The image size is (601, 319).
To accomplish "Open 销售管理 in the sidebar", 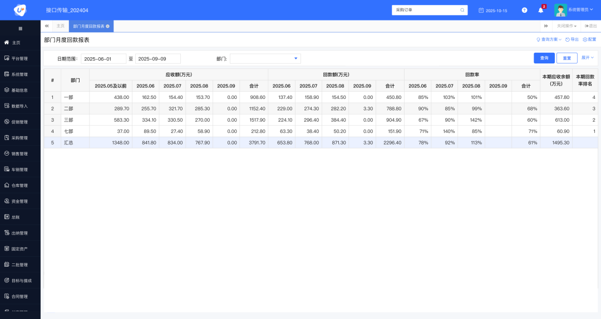I will pyautogui.click(x=19, y=153).
